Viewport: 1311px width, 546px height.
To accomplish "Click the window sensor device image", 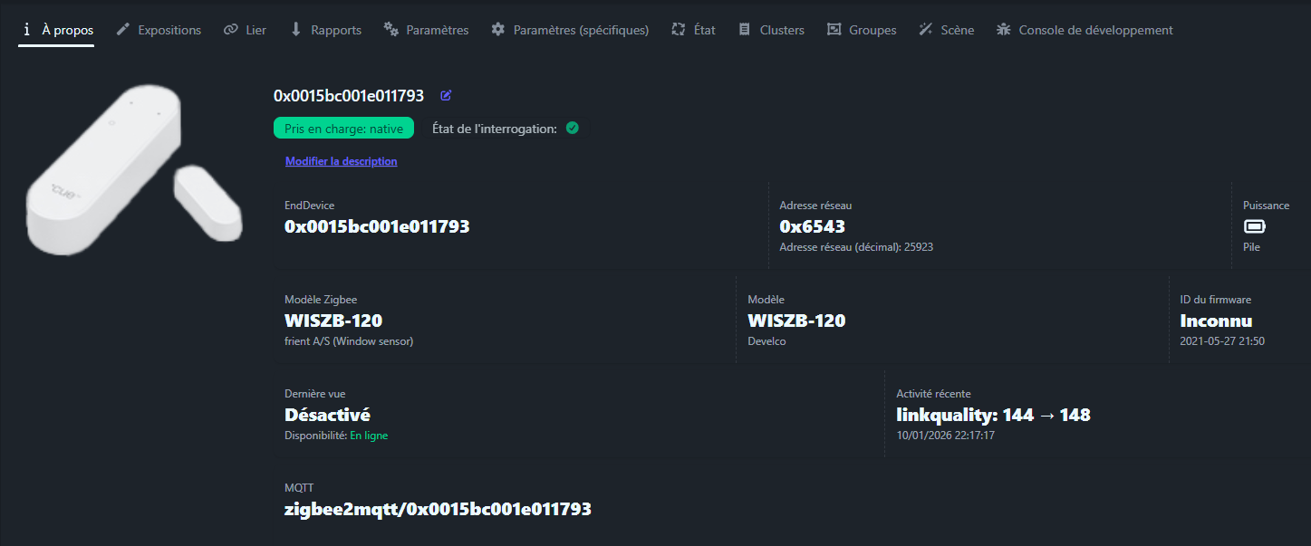I will [x=133, y=169].
